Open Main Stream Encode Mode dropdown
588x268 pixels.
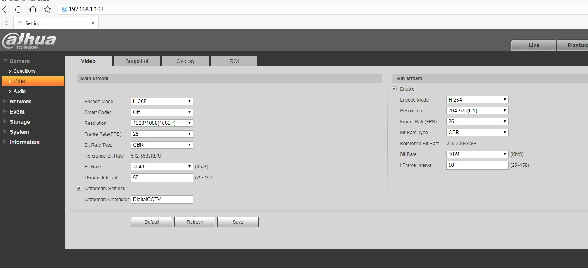pos(162,101)
